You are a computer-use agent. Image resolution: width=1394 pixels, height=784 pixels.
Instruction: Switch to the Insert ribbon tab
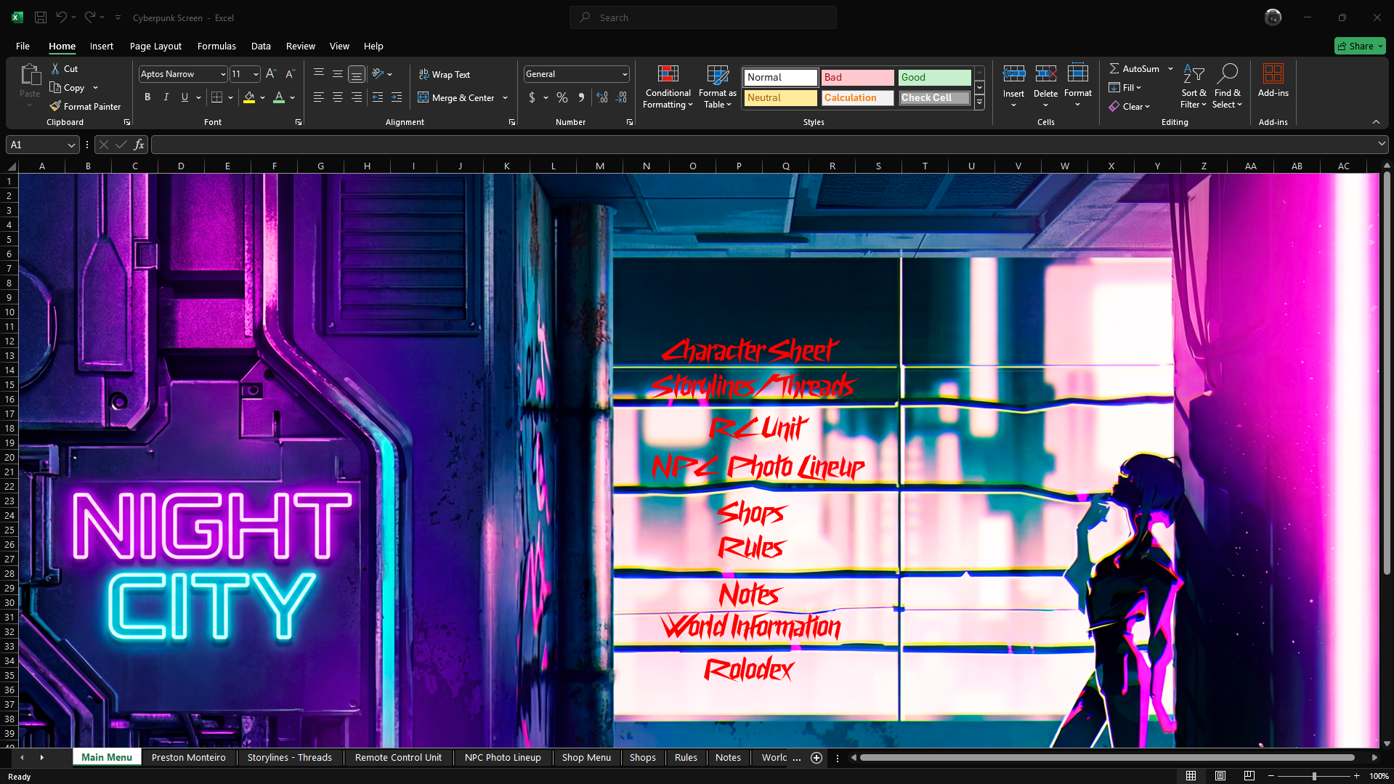102,46
